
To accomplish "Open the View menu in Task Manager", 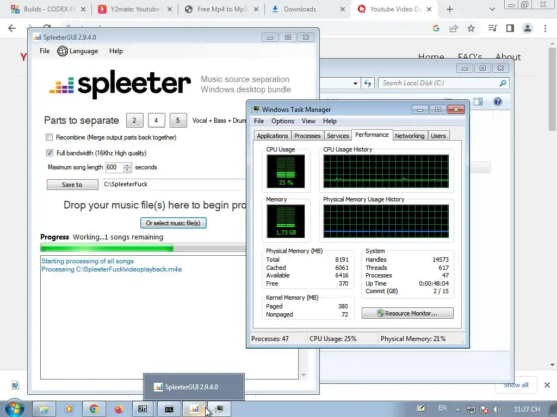I will 309,121.
